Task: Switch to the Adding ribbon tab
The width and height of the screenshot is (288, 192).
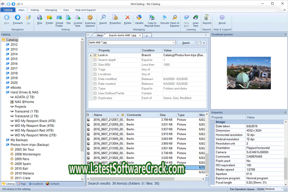Action: pos(34,10)
